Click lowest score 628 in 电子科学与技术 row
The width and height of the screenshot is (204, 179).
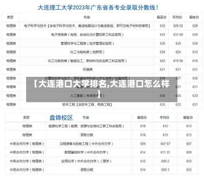(x=195, y=26)
